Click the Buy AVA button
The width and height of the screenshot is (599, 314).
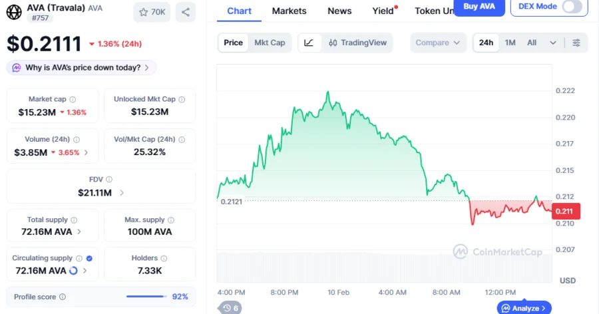point(479,7)
